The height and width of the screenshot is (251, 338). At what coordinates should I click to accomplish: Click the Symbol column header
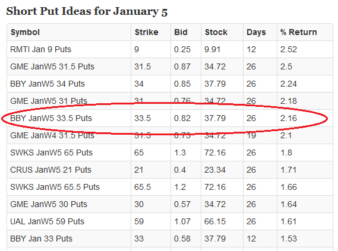[x=25, y=32]
